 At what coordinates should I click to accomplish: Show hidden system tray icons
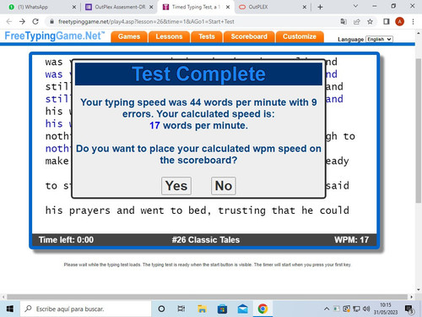click(327, 309)
